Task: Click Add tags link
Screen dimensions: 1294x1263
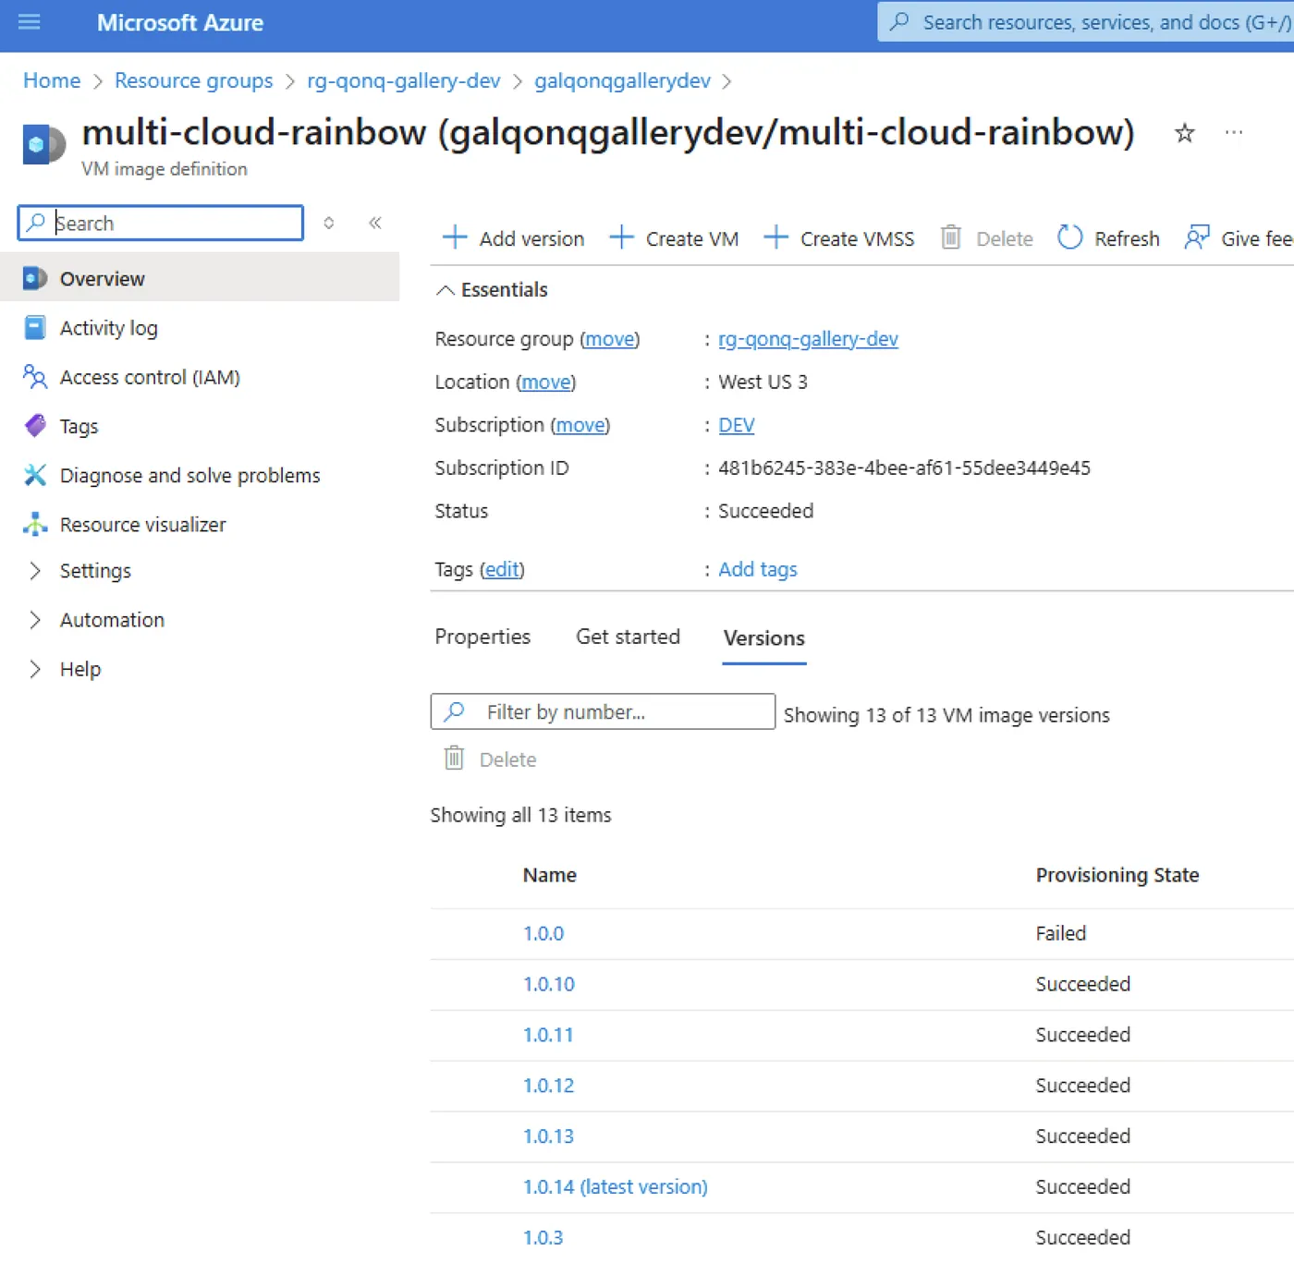Action: pyautogui.click(x=758, y=569)
